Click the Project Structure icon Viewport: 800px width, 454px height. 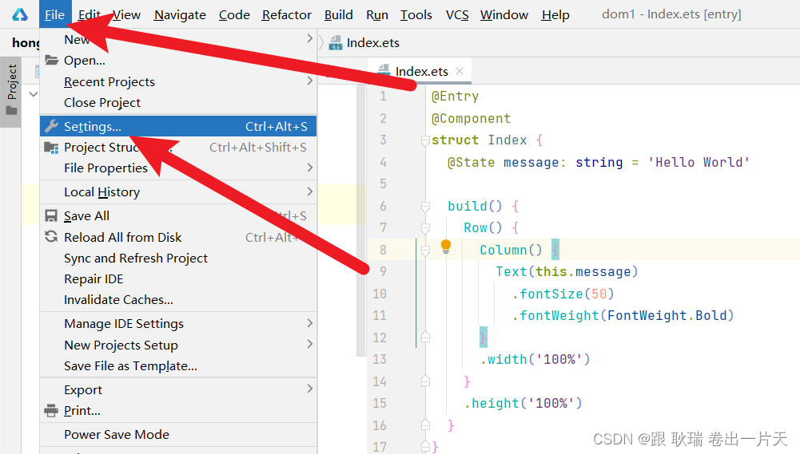coord(51,148)
